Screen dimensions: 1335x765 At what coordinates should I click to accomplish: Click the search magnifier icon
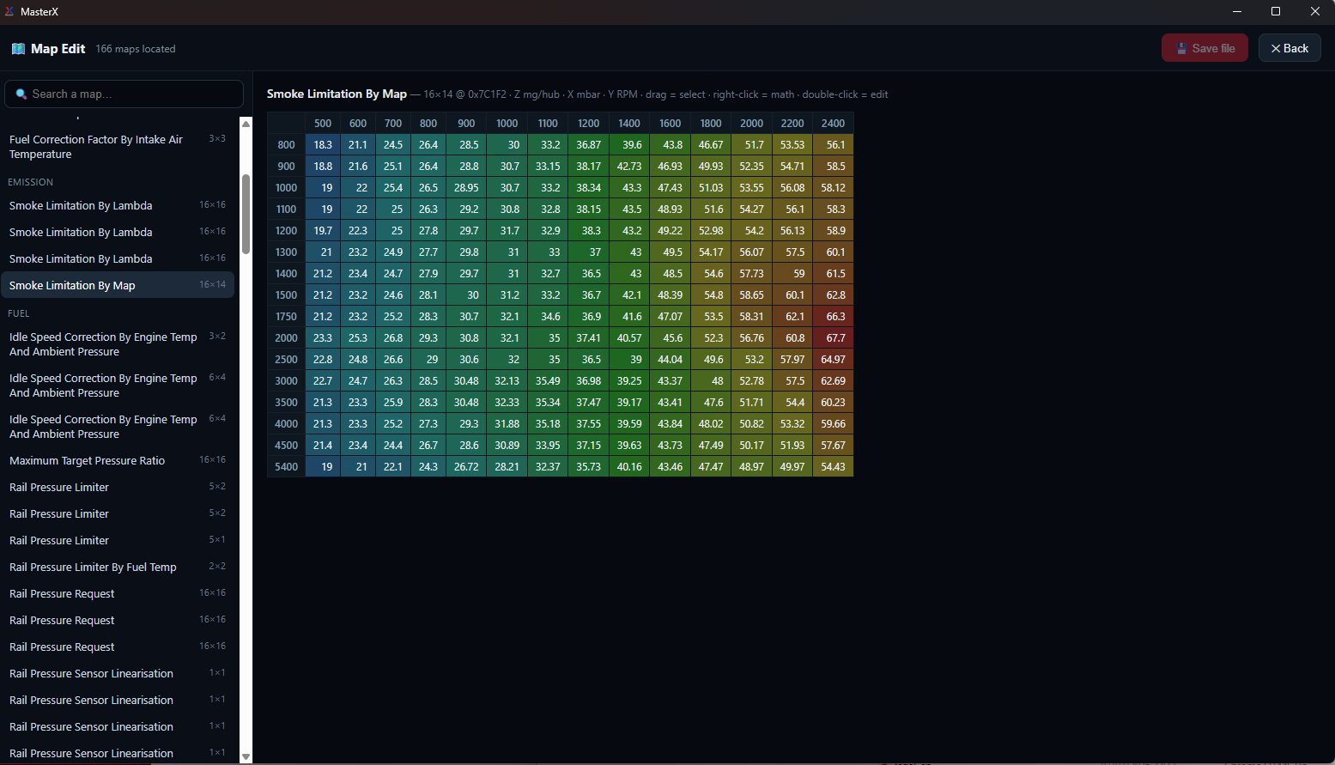point(21,94)
